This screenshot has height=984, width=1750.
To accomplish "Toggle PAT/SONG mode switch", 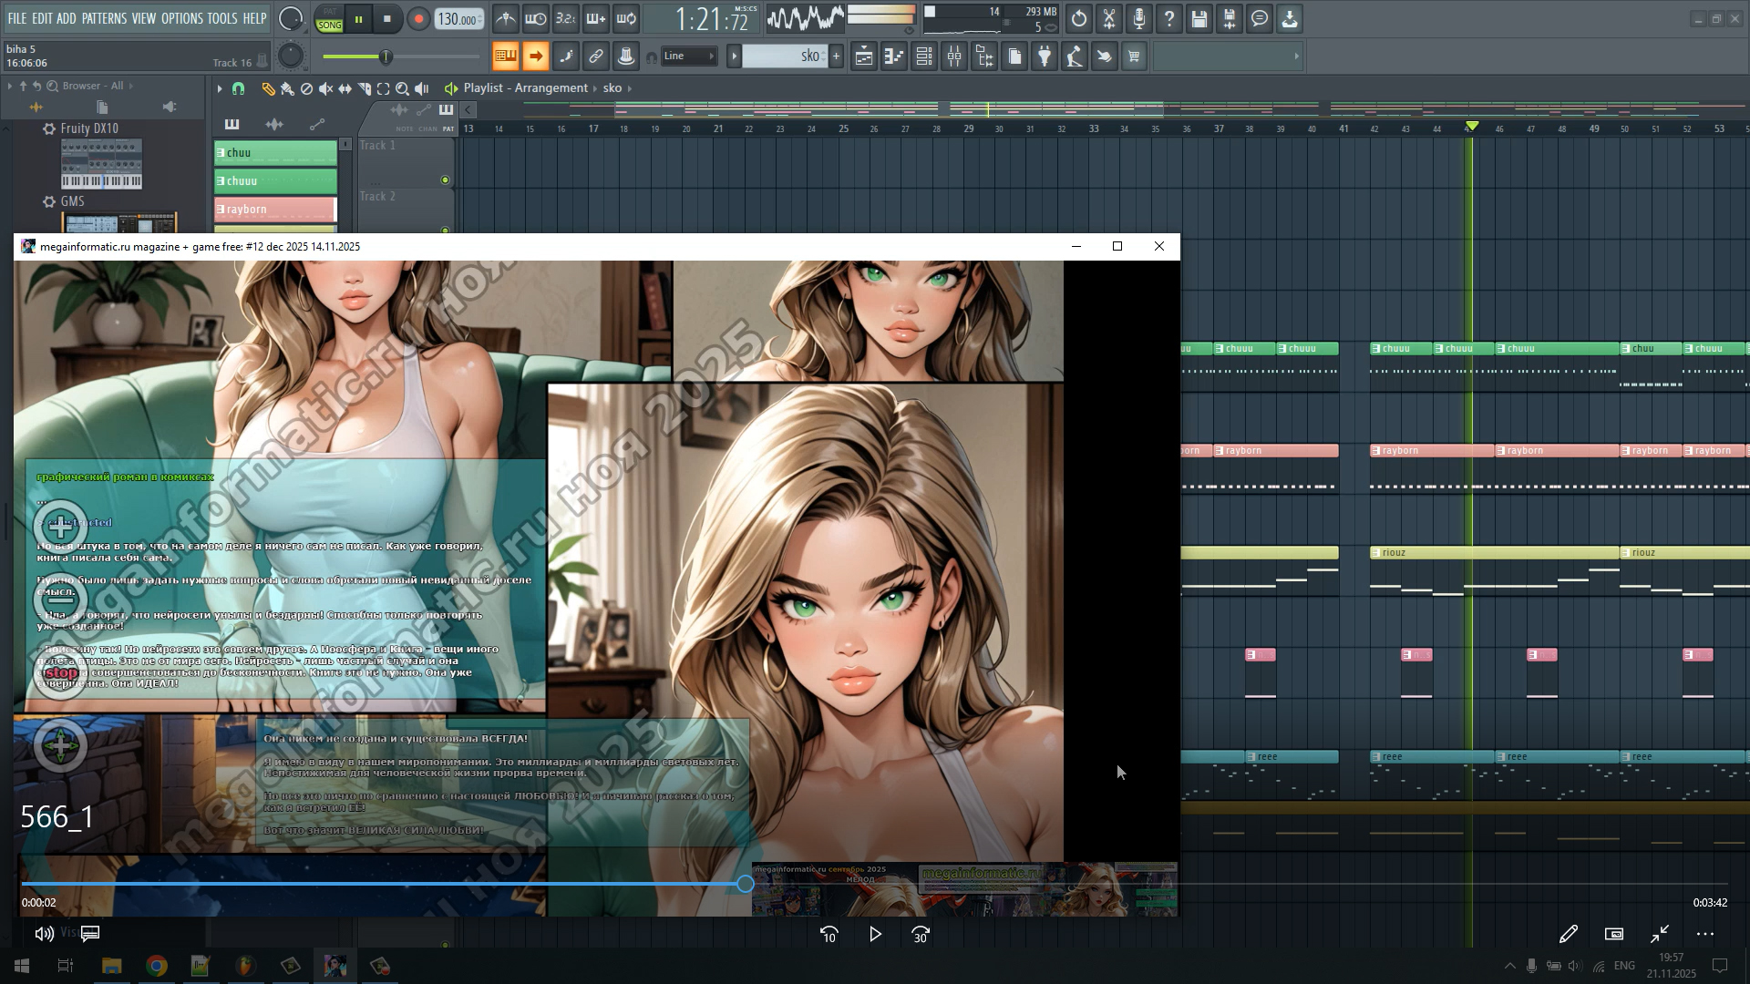I will click(x=330, y=19).
